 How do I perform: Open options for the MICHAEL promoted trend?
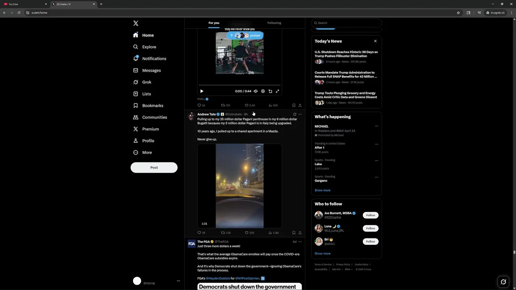[377, 126]
